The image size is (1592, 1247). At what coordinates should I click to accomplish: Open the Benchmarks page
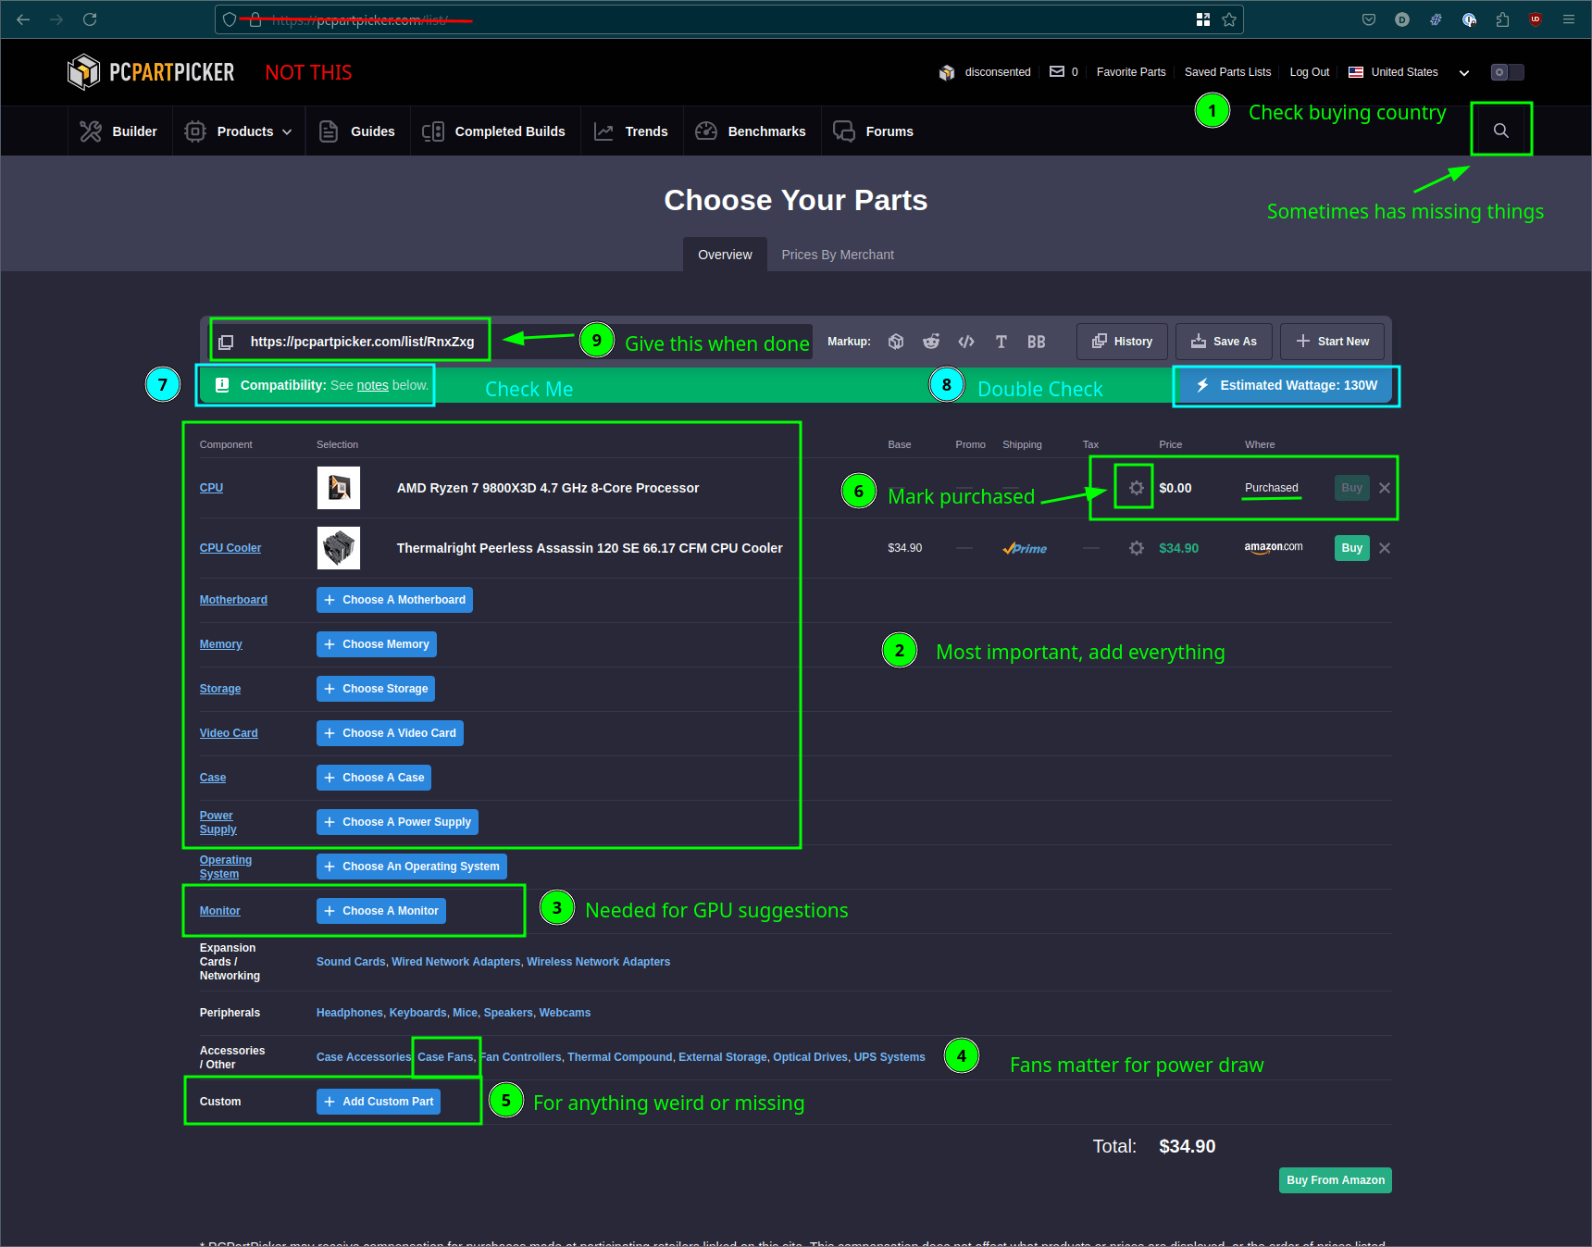[x=751, y=131]
